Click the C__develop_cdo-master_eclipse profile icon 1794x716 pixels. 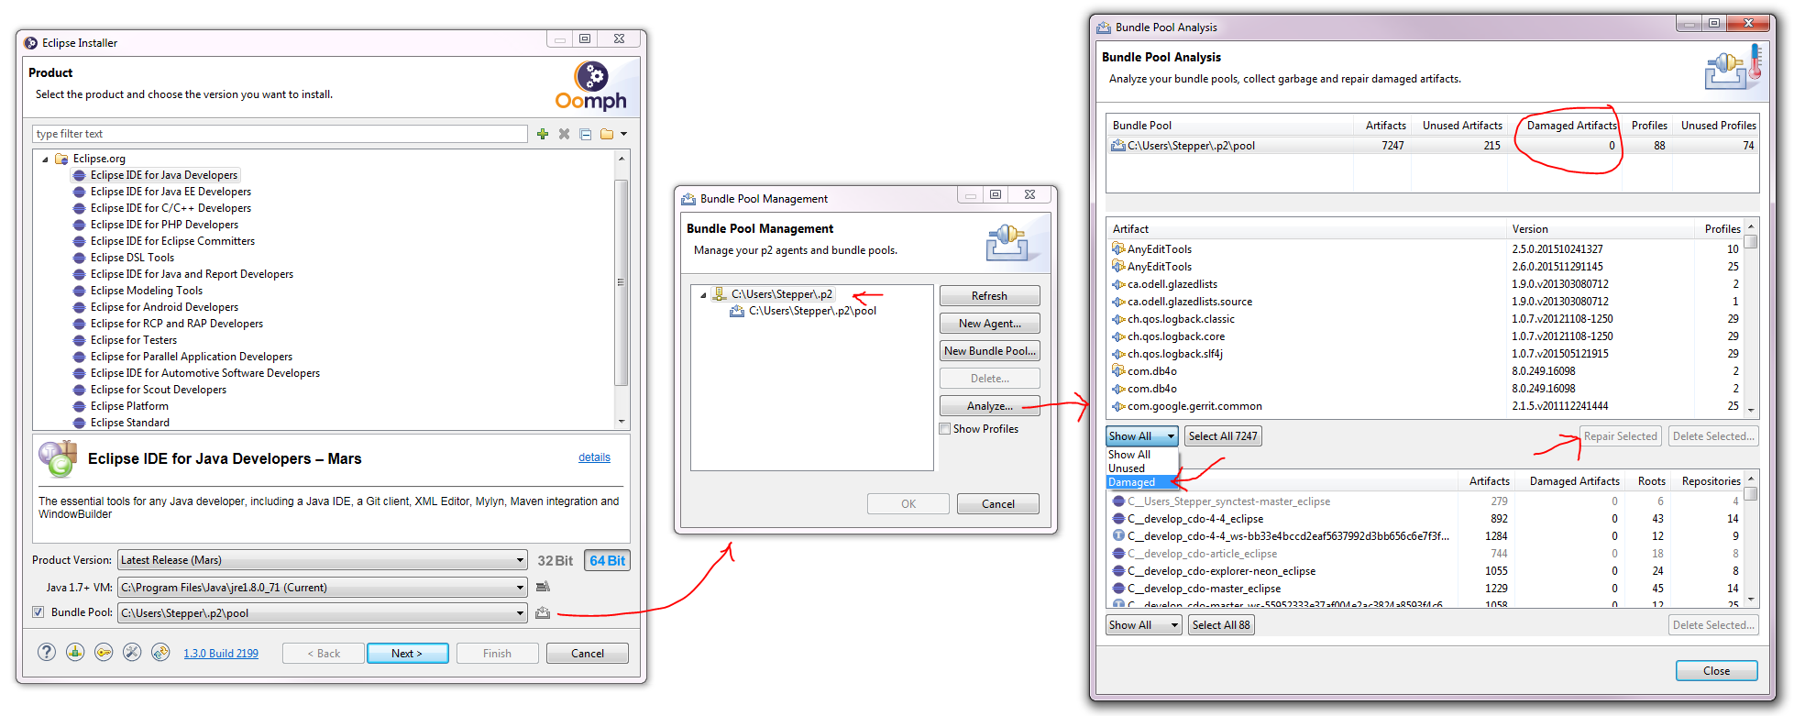(x=1118, y=589)
